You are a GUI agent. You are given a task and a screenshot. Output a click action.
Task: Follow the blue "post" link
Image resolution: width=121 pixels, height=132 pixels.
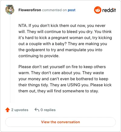72,10
